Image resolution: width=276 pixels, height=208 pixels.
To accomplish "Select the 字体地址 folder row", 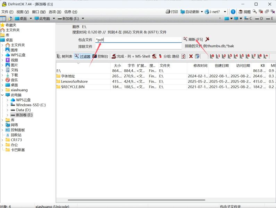I will [166, 76].
